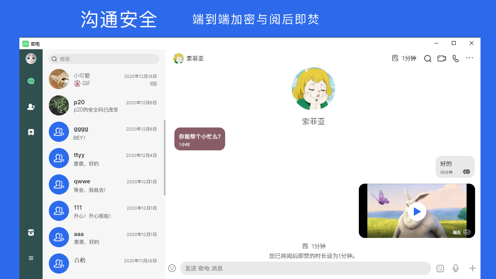Open the chat with 小可爱
The height and width of the screenshot is (279, 496).
[103, 79]
